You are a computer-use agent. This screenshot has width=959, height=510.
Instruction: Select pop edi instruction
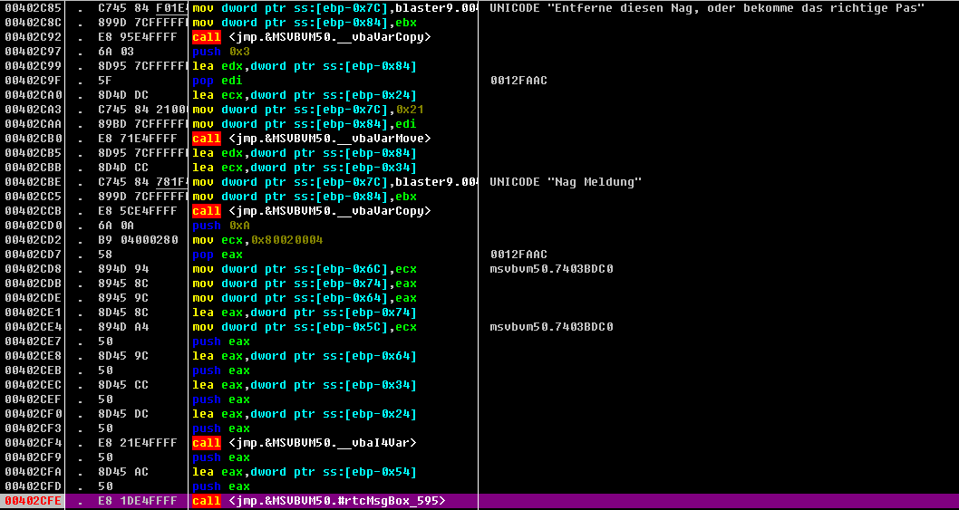point(218,81)
